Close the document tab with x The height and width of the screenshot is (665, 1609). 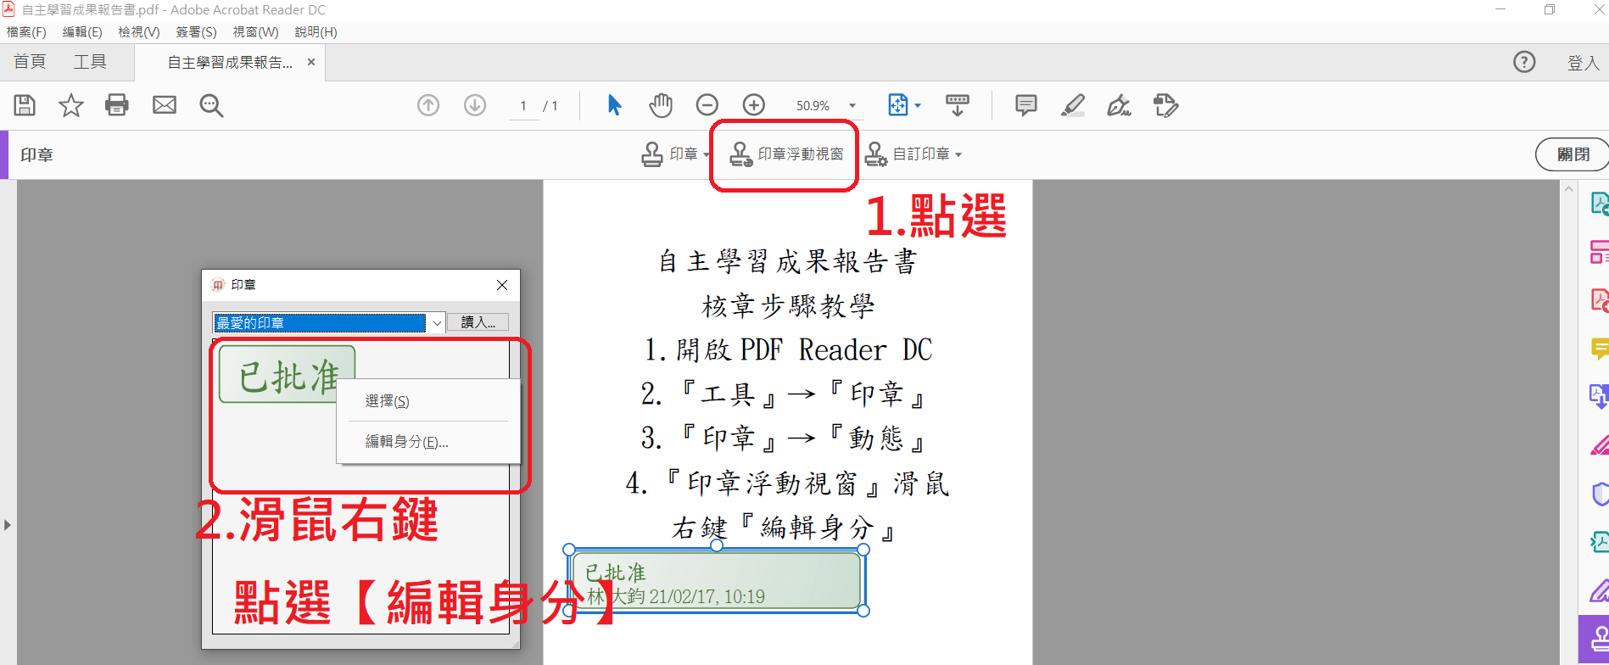point(311,62)
